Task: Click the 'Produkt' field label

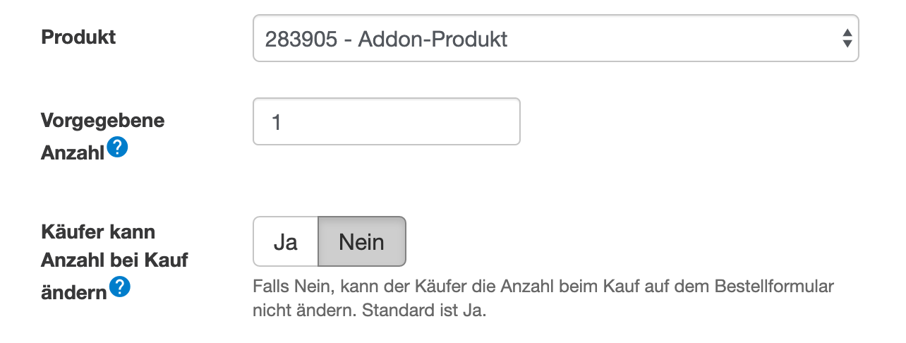Action: [x=78, y=37]
